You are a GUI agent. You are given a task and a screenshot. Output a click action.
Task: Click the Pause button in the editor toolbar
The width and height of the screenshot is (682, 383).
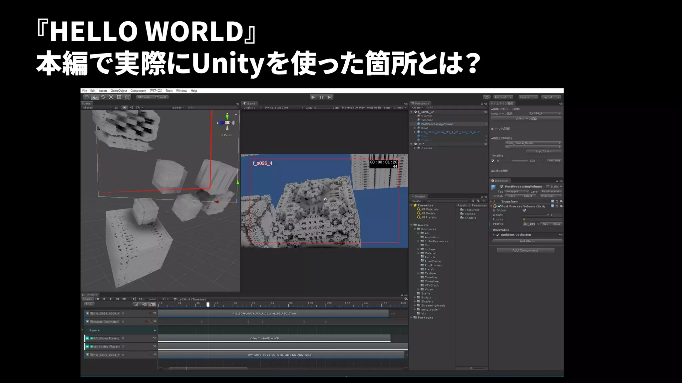[x=321, y=97]
